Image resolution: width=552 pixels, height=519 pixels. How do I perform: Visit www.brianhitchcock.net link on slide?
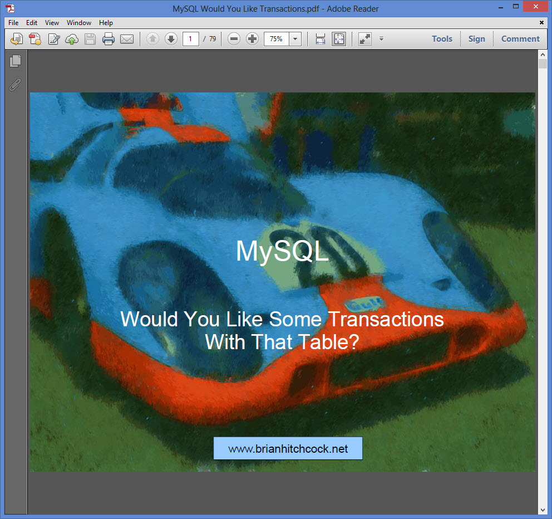[288, 448]
